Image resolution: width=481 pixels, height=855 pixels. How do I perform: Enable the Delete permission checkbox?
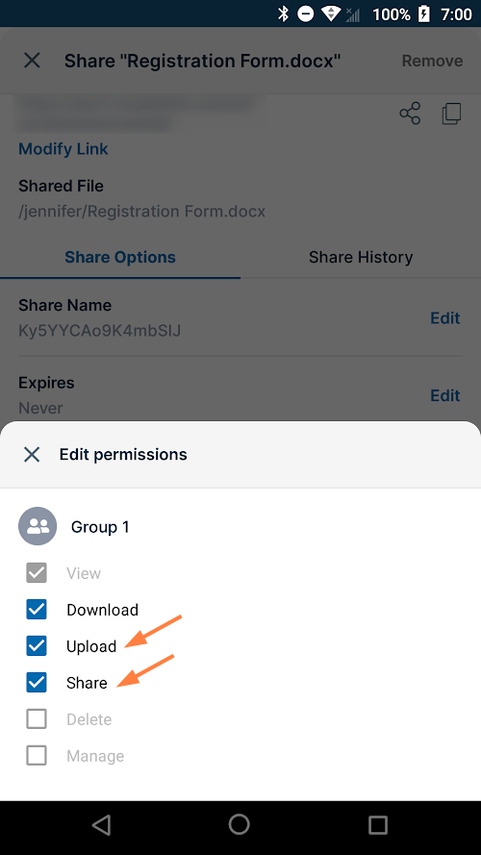[x=37, y=719]
